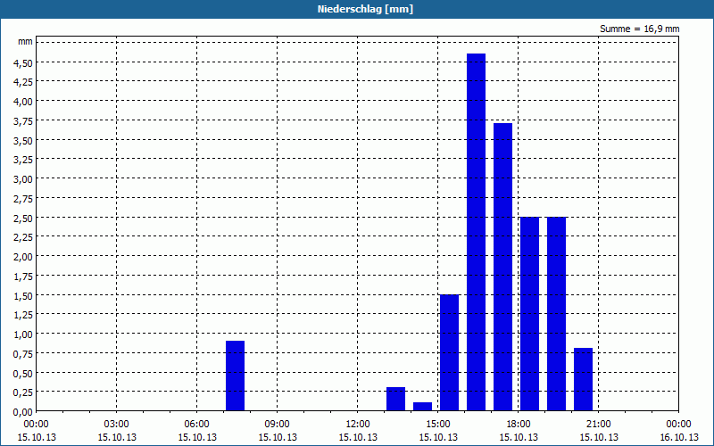Select the 0,30 mm bar after 12:00
The height and width of the screenshot is (446, 714).
(395, 399)
